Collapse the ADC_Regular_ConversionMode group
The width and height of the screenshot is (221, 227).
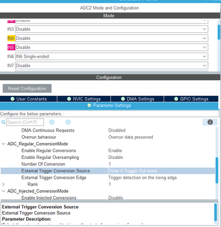tap(3, 144)
